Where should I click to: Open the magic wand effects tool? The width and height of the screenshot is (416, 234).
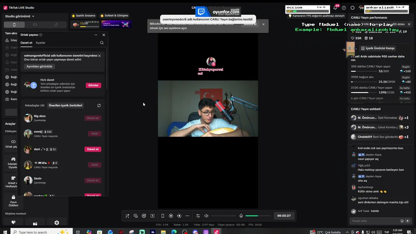[x=127, y=216]
